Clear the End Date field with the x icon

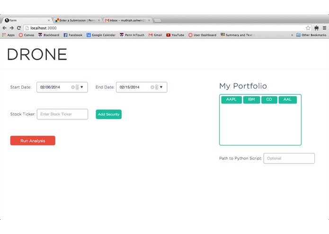pyautogui.click(x=152, y=87)
